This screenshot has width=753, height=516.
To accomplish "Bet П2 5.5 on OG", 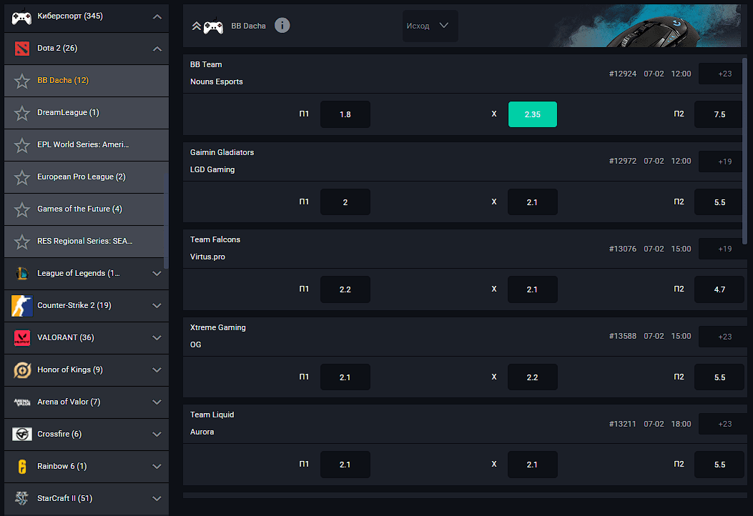I will (x=719, y=377).
